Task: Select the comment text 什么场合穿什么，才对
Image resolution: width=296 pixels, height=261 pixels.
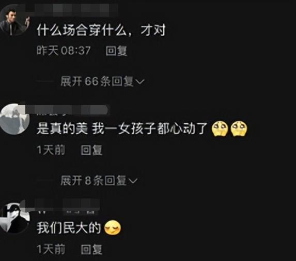Action: click(x=101, y=30)
